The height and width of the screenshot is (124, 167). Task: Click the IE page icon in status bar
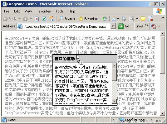[4, 120]
